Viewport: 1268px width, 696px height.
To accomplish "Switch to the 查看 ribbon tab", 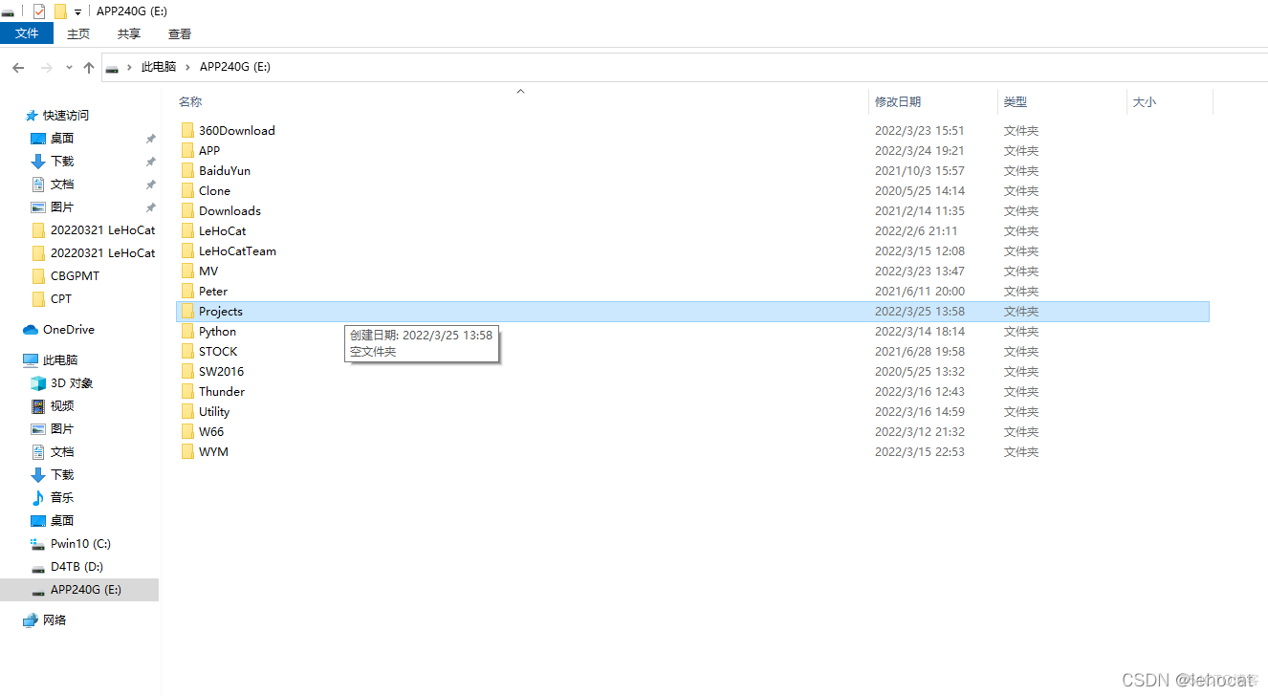I will pos(180,33).
